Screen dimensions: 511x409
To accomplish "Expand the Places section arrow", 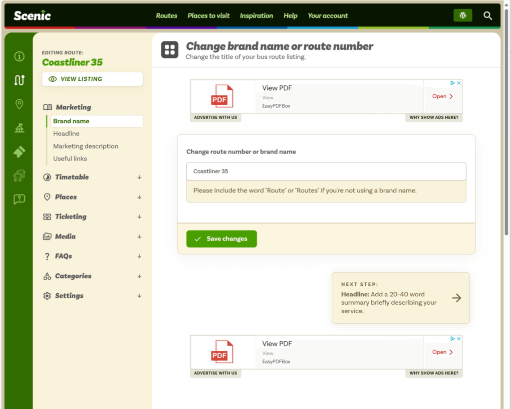I will point(139,197).
